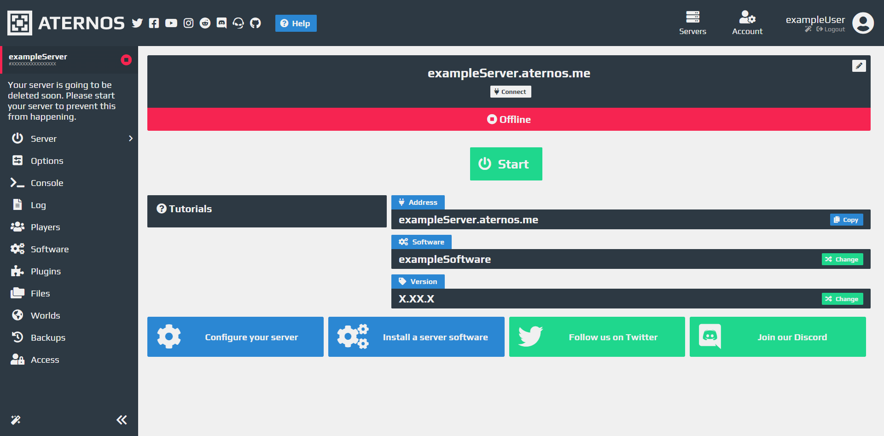Expand the Server submenu chevron
The image size is (884, 436).
click(131, 139)
